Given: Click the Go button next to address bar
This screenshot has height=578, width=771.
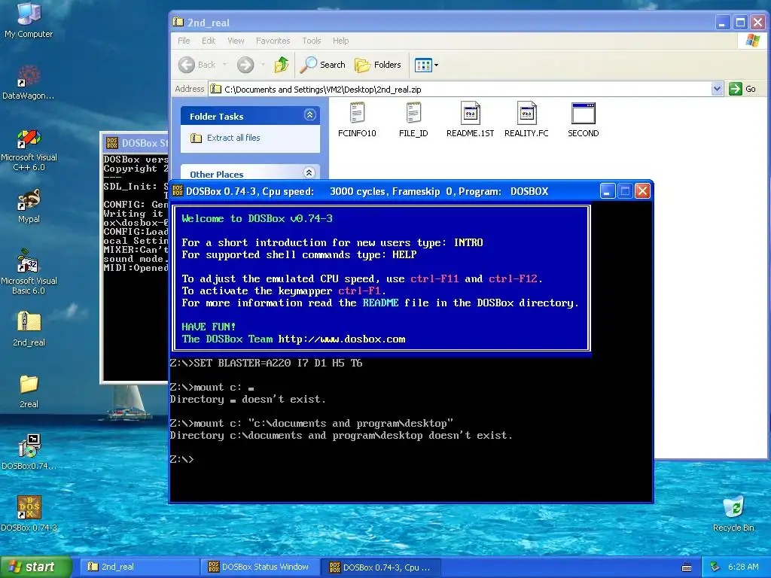Looking at the screenshot, I should point(743,89).
